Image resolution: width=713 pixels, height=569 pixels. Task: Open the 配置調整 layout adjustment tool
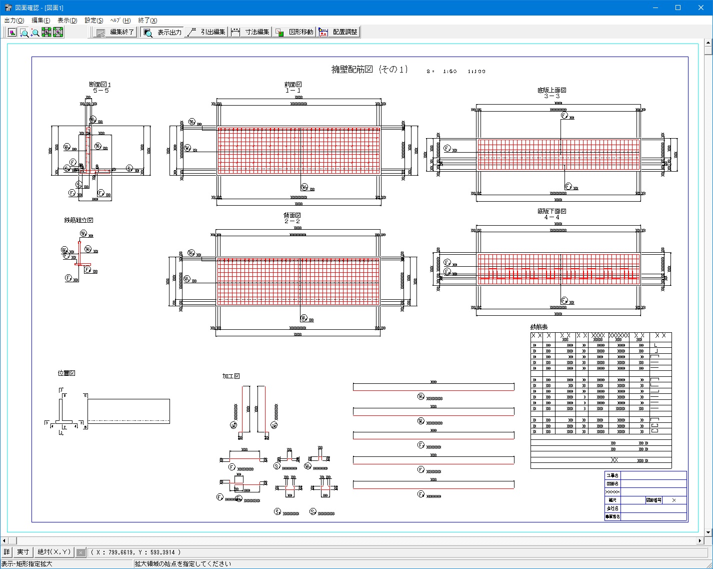[338, 32]
